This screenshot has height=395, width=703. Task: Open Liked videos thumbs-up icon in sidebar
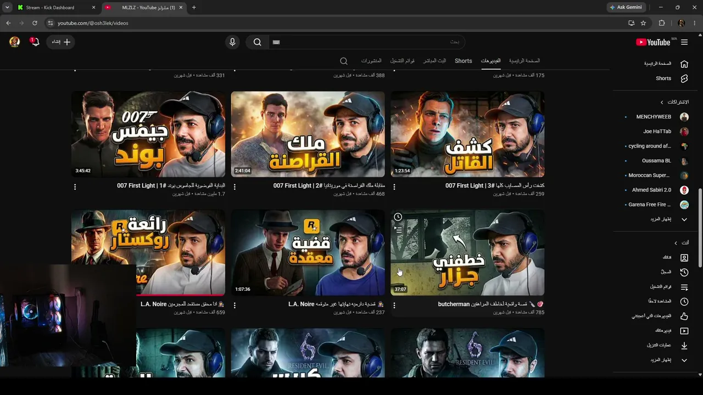pos(684,316)
